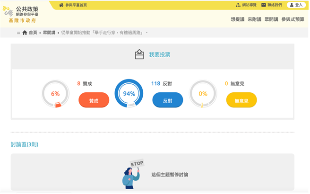Go to 首頁 in the breadcrumb
The height and width of the screenshot is (194, 310).
coord(33,33)
